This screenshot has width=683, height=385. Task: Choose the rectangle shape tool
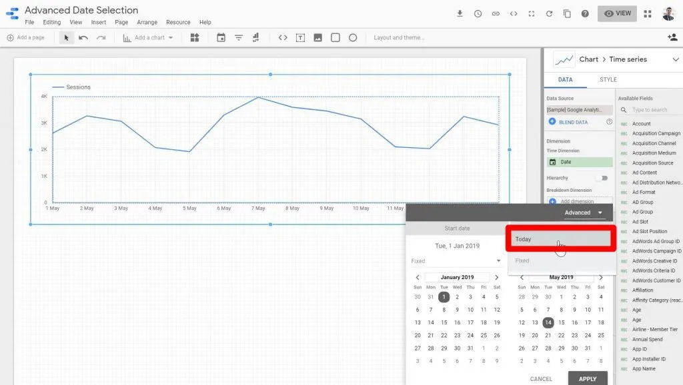[x=335, y=38]
